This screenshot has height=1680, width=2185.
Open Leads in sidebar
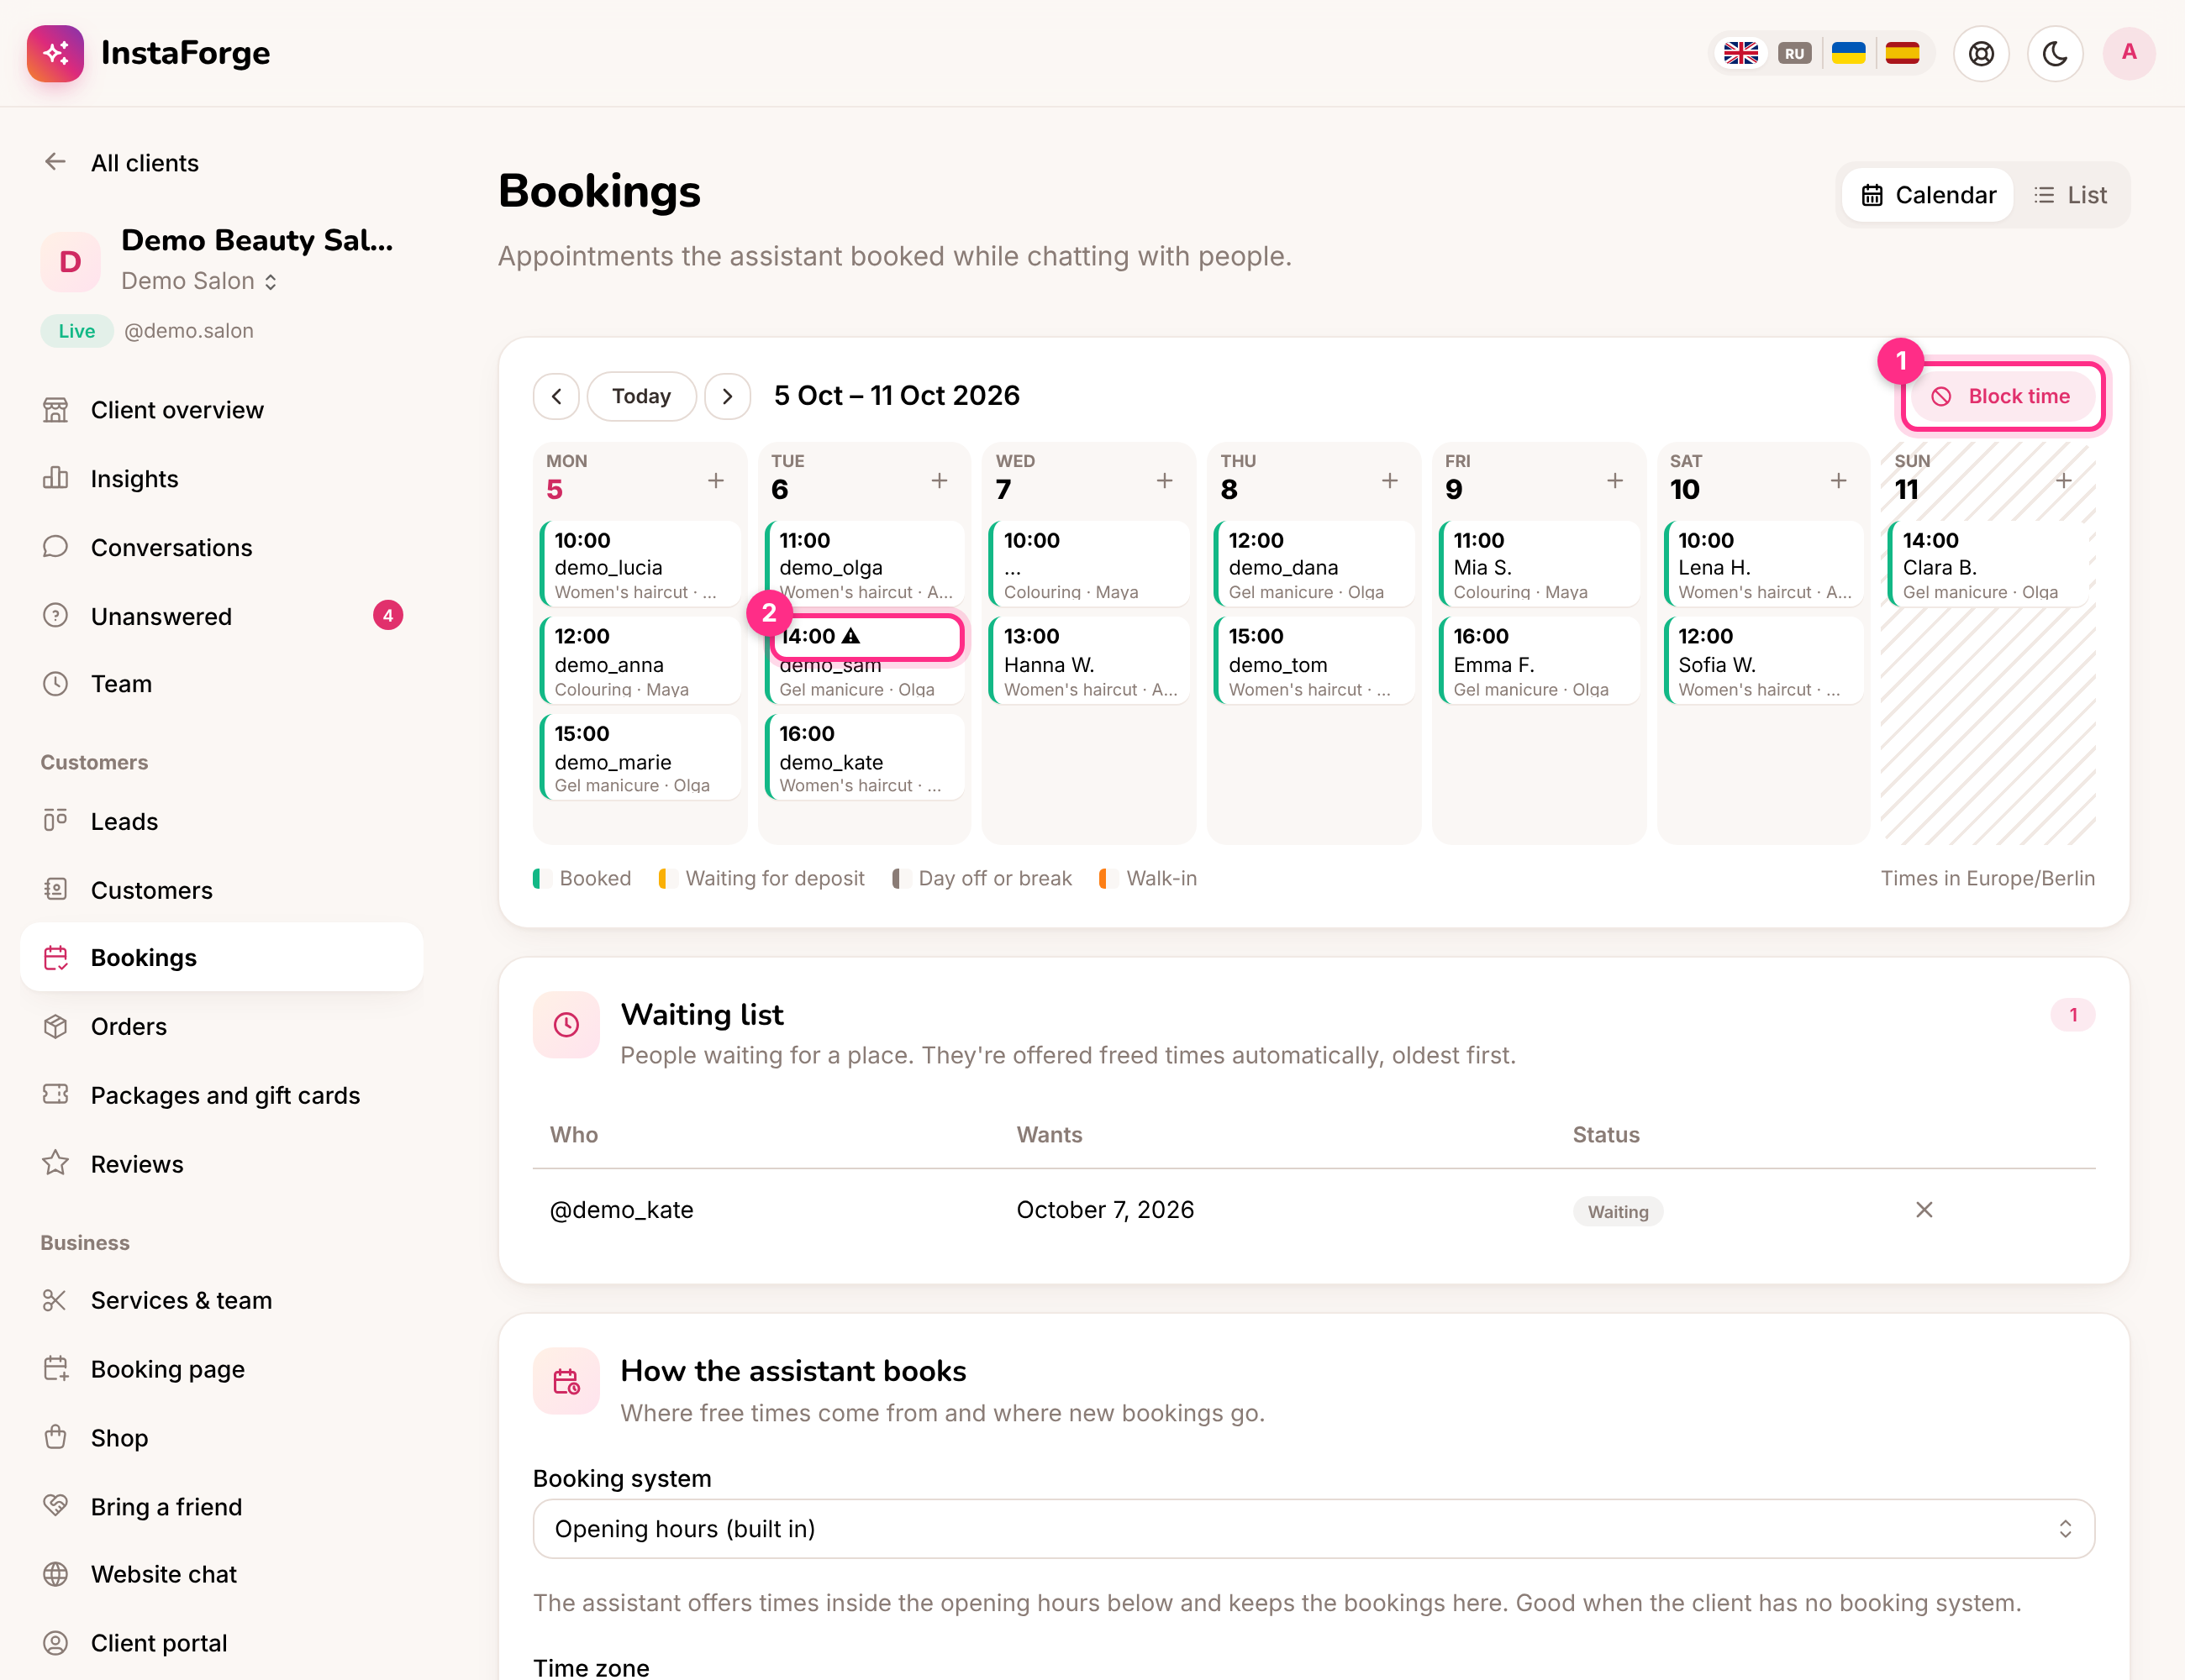(x=222, y=821)
